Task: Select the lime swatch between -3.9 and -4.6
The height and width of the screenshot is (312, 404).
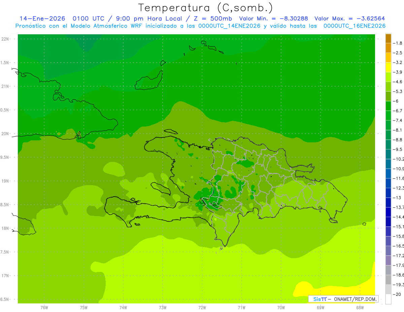Action: (388, 77)
